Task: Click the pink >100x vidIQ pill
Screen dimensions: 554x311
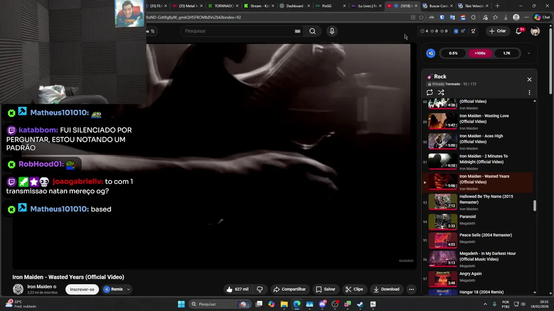Action: (x=480, y=53)
